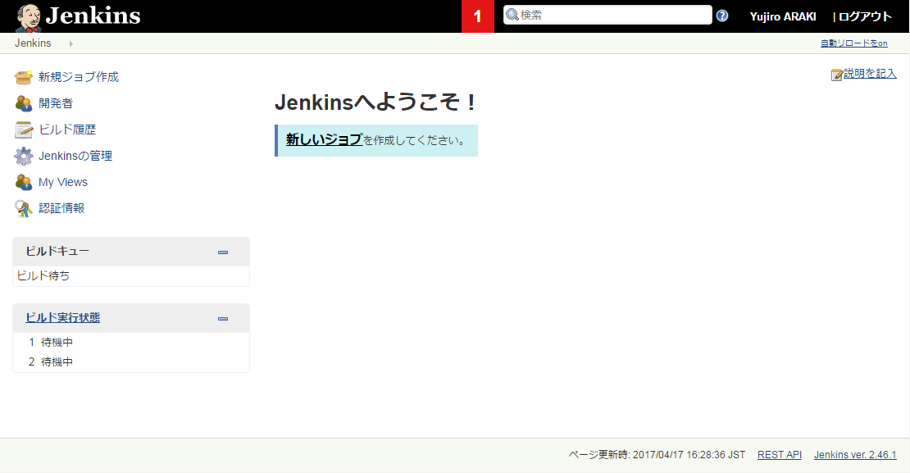Click the ログアウト link

pyautogui.click(x=864, y=16)
